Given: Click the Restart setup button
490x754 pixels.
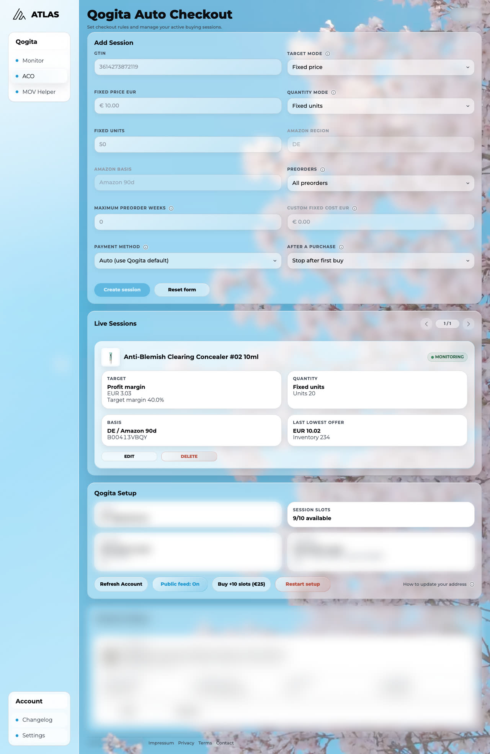Looking at the screenshot, I should coord(303,584).
